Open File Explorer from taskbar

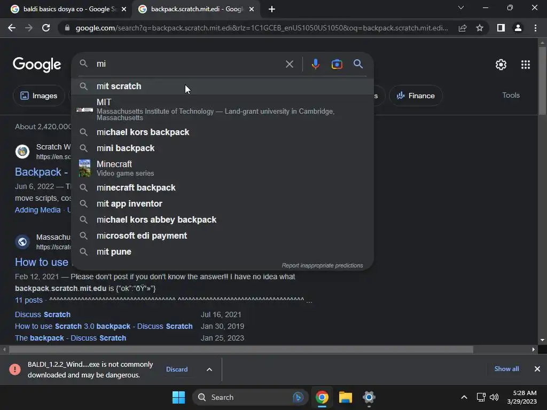click(x=346, y=397)
